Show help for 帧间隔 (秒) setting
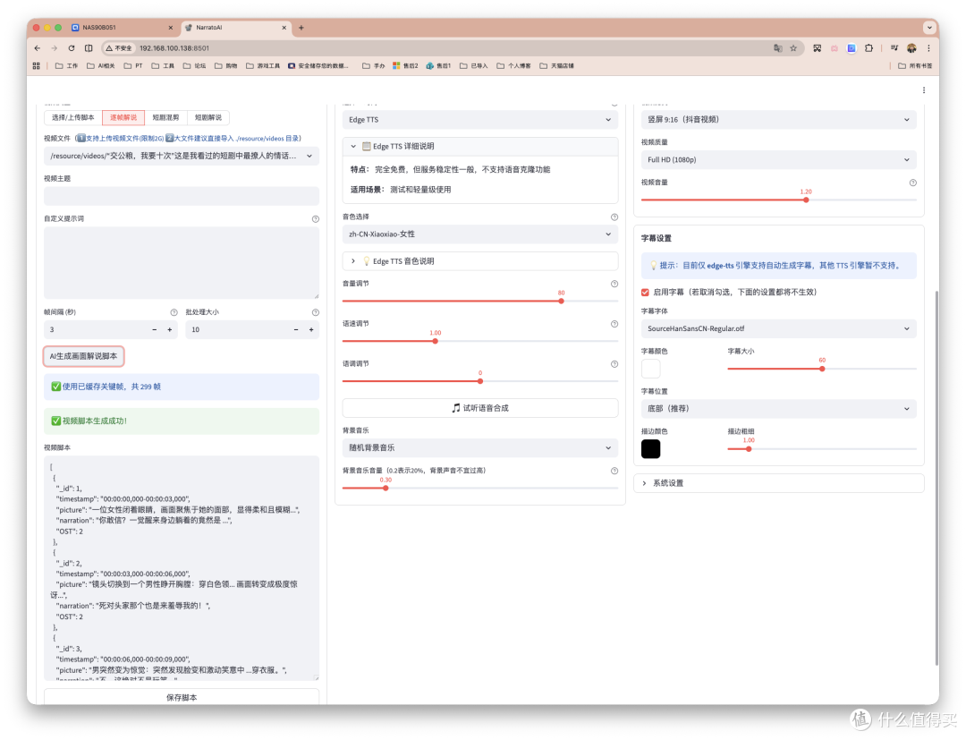 pos(174,312)
